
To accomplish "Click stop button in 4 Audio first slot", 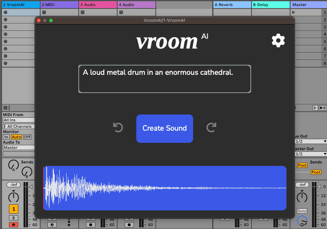I will coord(121,12).
